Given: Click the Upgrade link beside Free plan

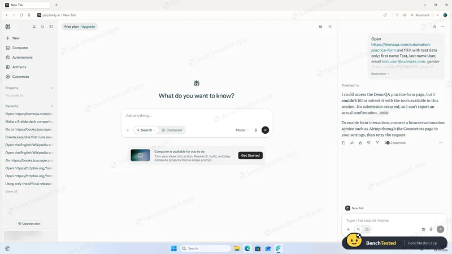Looking at the screenshot, I should point(88,27).
